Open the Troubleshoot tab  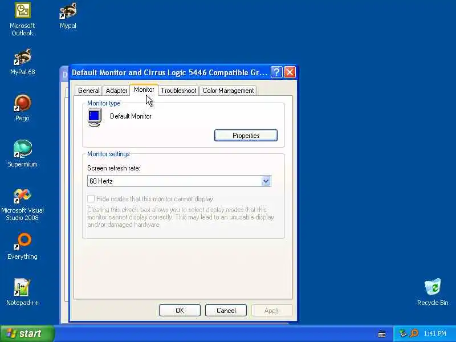178,91
